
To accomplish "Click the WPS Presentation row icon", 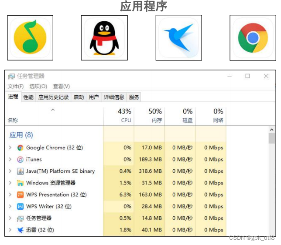I will [20, 195].
